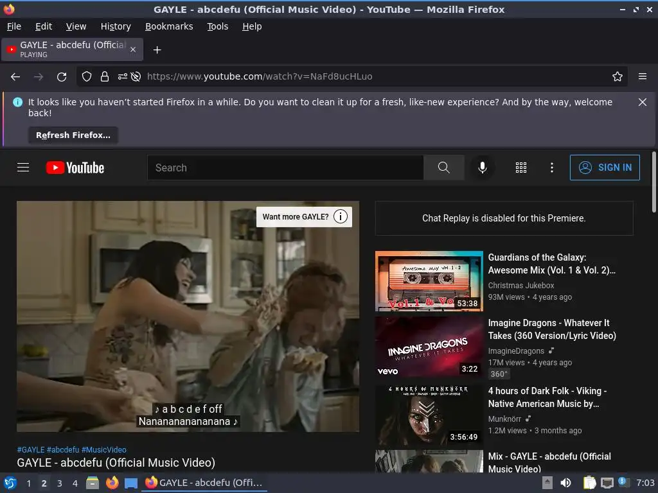Viewport: 658px width, 493px height.
Task: Open the Edit menu
Action: [44, 26]
